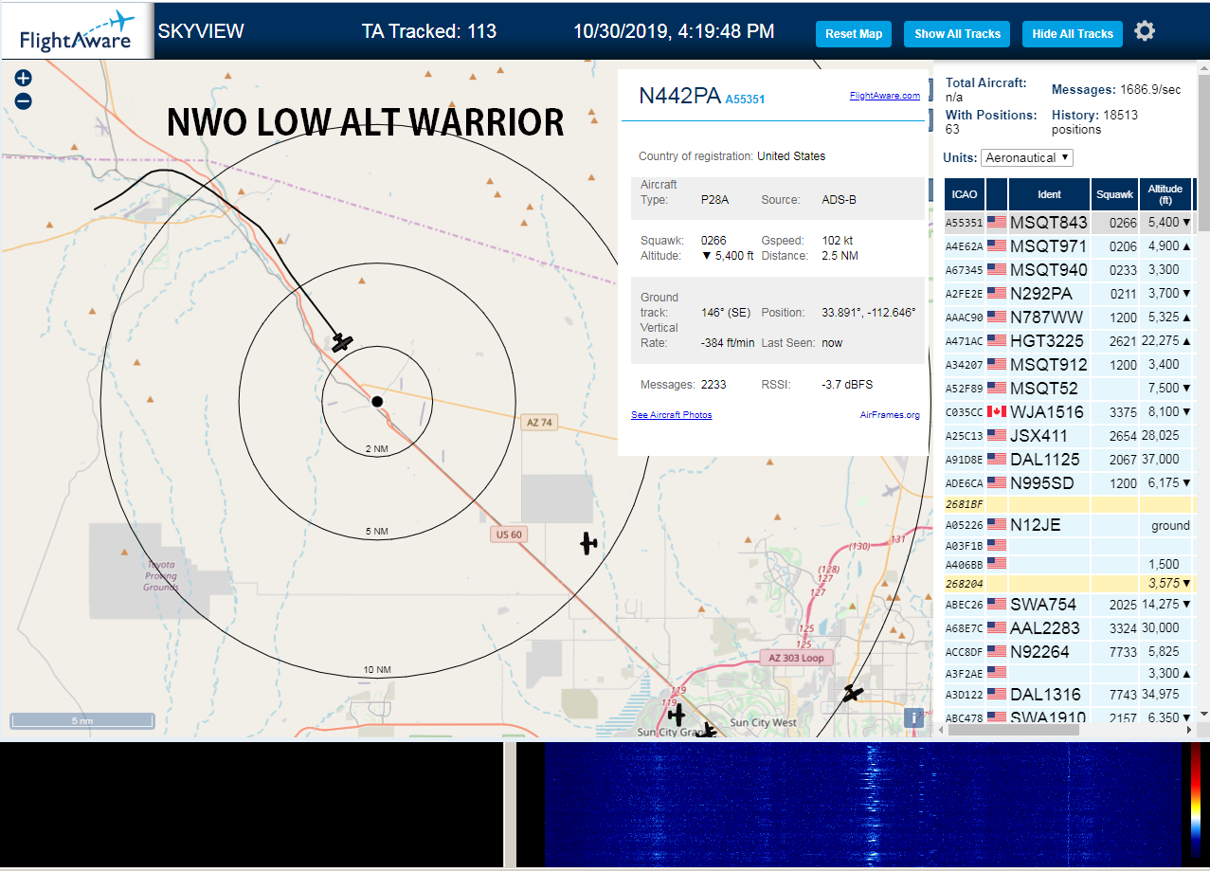The width and height of the screenshot is (1210, 871).
Task: Select the N92264 aircraft row
Action: click(1069, 652)
